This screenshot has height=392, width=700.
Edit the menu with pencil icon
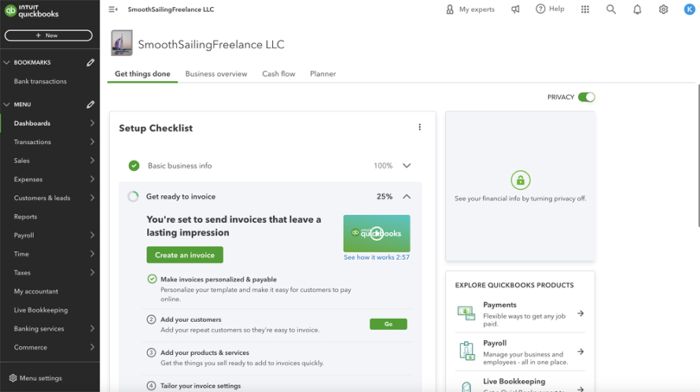pyautogui.click(x=90, y=104)
